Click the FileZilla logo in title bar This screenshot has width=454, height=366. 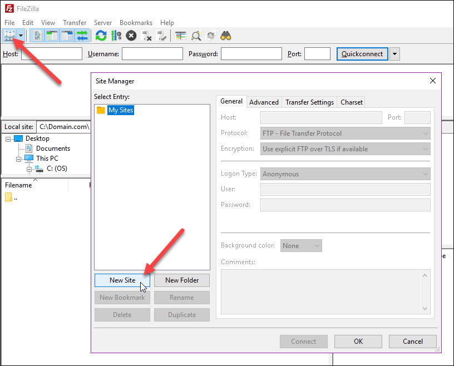(x=9, y=9)
